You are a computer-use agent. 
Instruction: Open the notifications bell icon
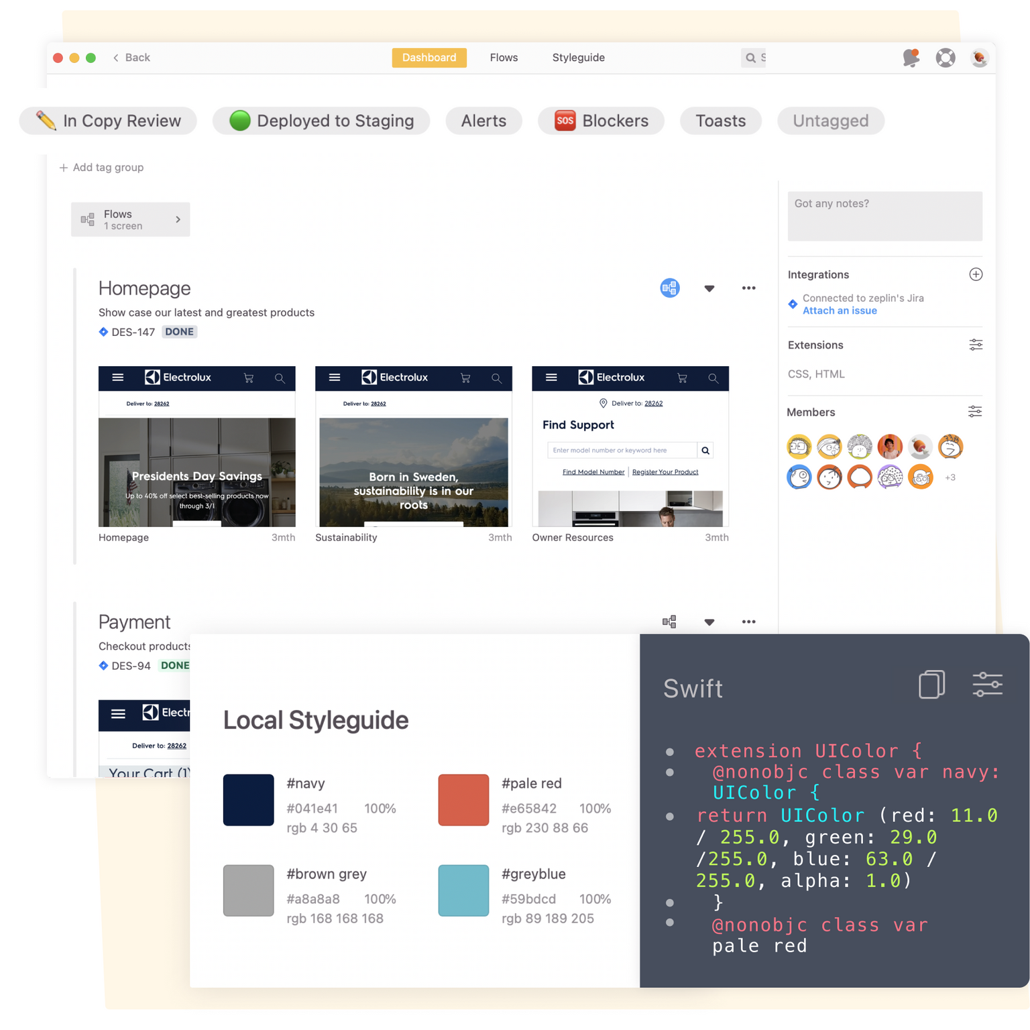[911, 58]
